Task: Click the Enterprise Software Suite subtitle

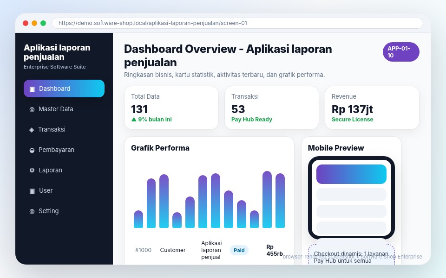Action: coord(55,67)
